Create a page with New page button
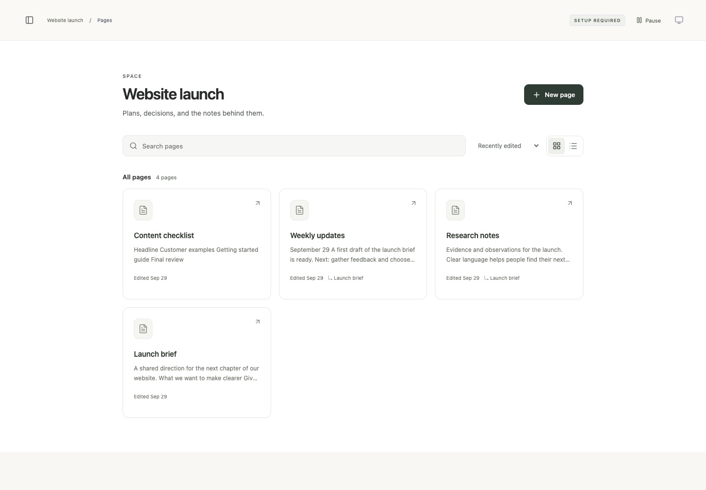Screen dimensions: 706x490 (x=554, y=95)
